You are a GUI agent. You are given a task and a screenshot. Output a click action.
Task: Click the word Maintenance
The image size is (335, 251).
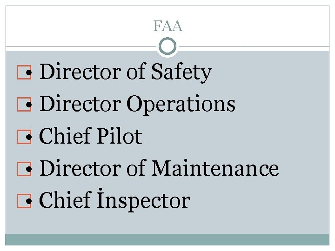[x=215, y=169]
